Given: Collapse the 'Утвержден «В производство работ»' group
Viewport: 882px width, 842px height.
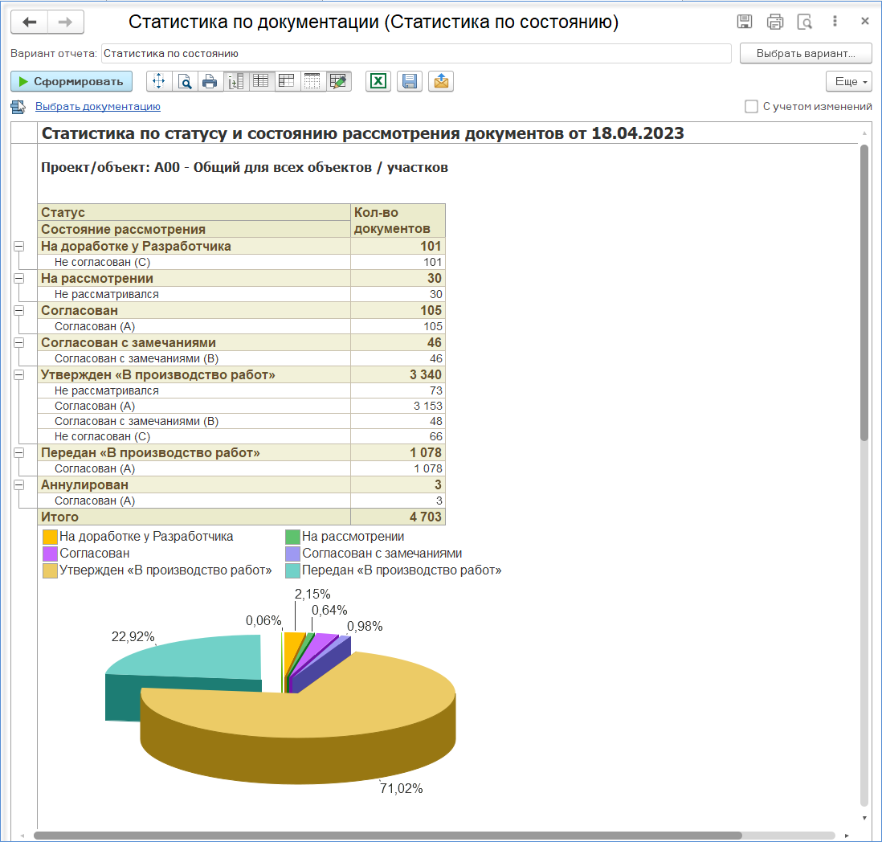Looking at the screenshot, I should click(x=19, y=375).
